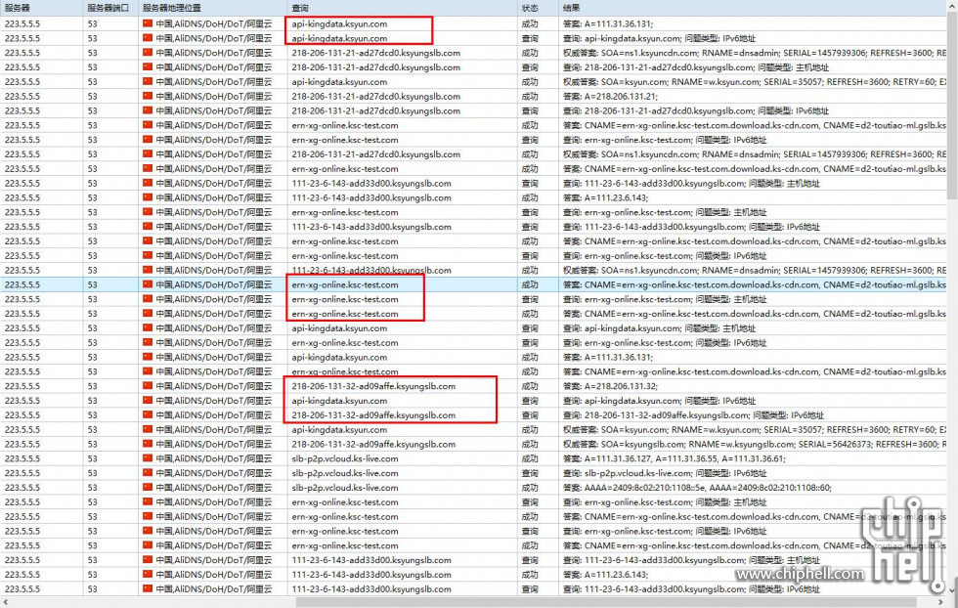Sort by the 服务器地理位置 column header
Screen dimensions: 958x608
point(213,8)
